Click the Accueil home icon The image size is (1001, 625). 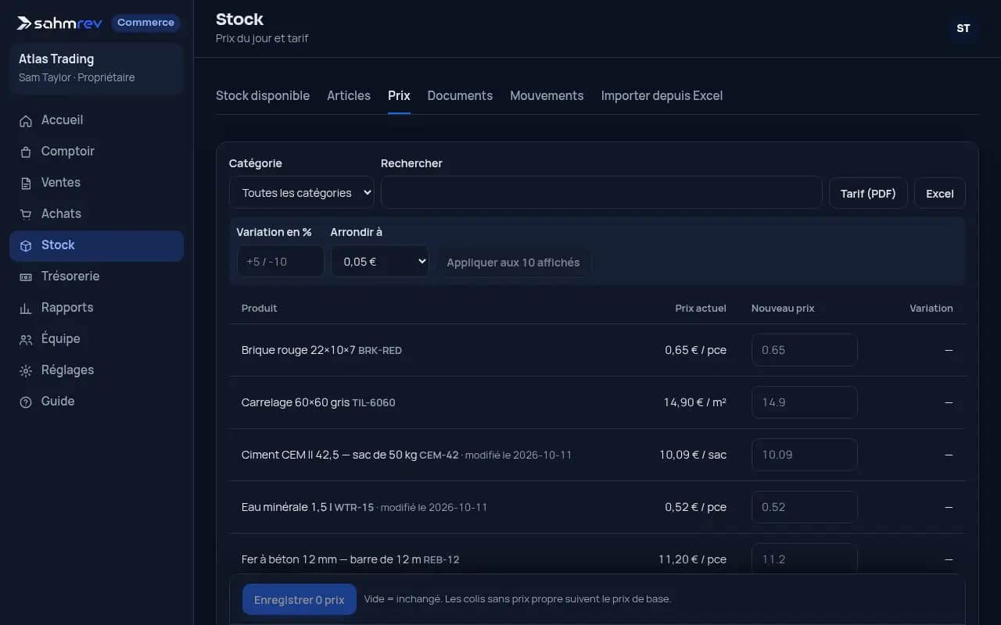click(26, 120)
